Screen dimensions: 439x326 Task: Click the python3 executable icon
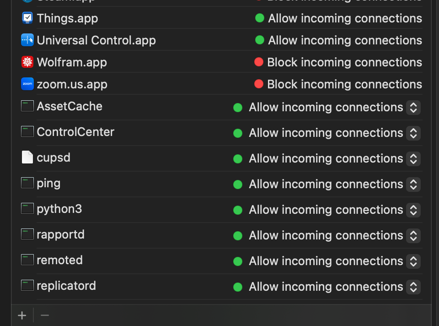(x=27, y=209)
